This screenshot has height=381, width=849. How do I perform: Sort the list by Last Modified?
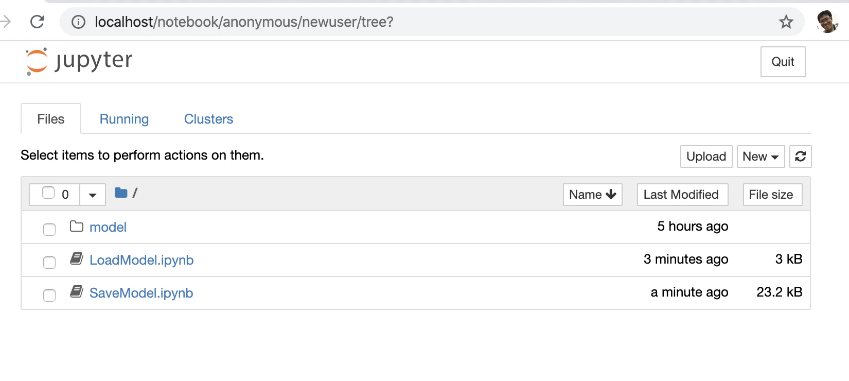click(682, 195)
